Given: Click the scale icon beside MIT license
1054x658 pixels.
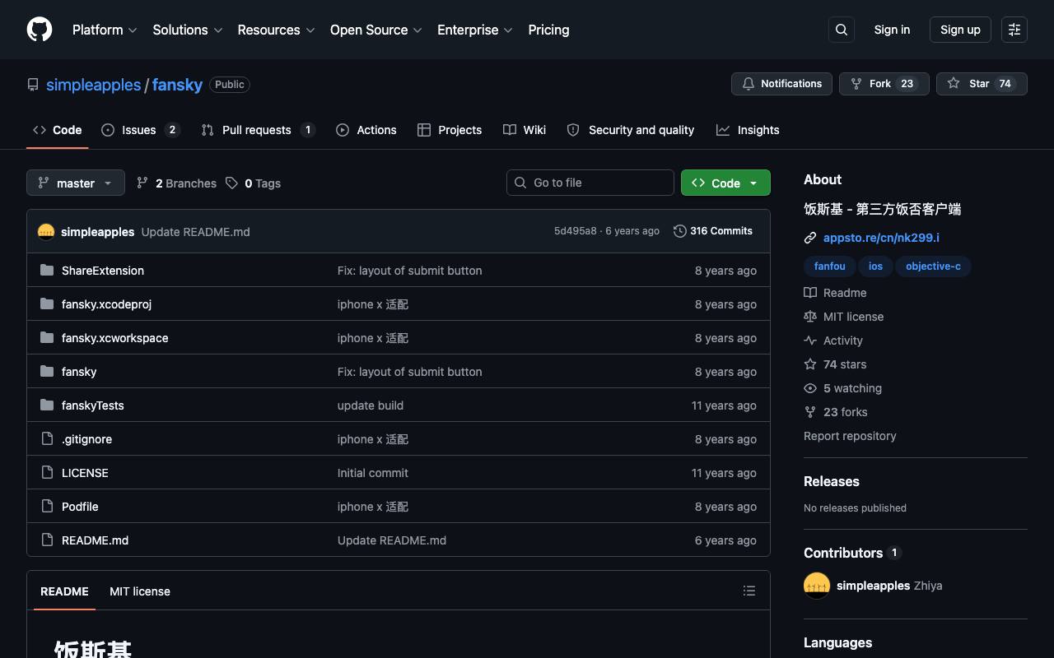Looking at the screenshot, I should click(x=810, y=317).
